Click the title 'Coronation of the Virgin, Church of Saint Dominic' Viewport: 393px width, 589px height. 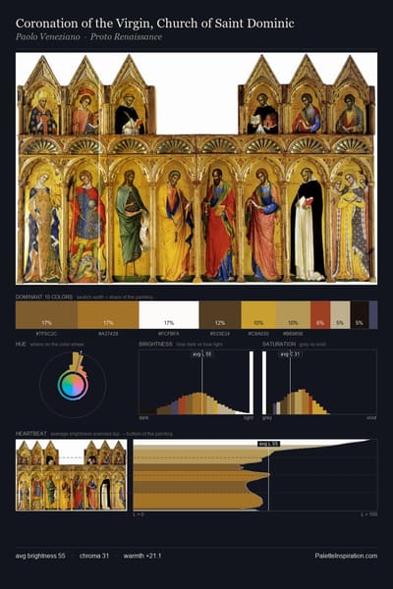coord(155,24)
